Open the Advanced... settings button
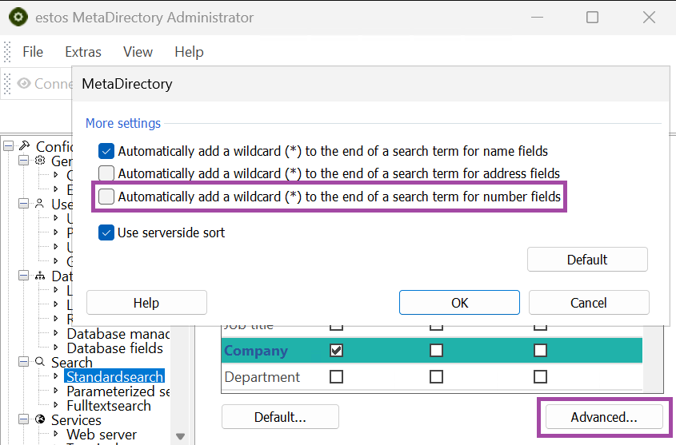The image size is (676, 445). (x=605, y=417)
